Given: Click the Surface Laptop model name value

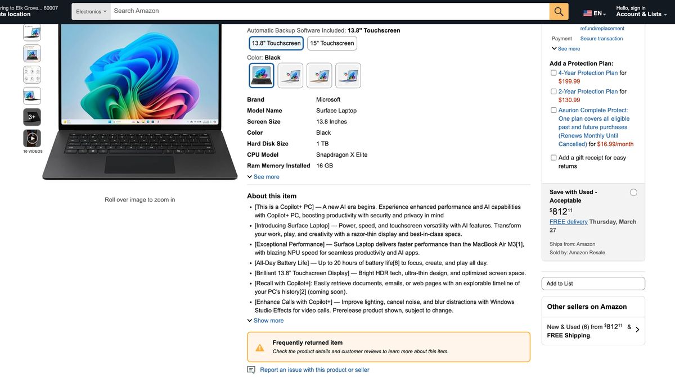Looking at the screenshot, I should pyautogui.click(x=336, y=111).
